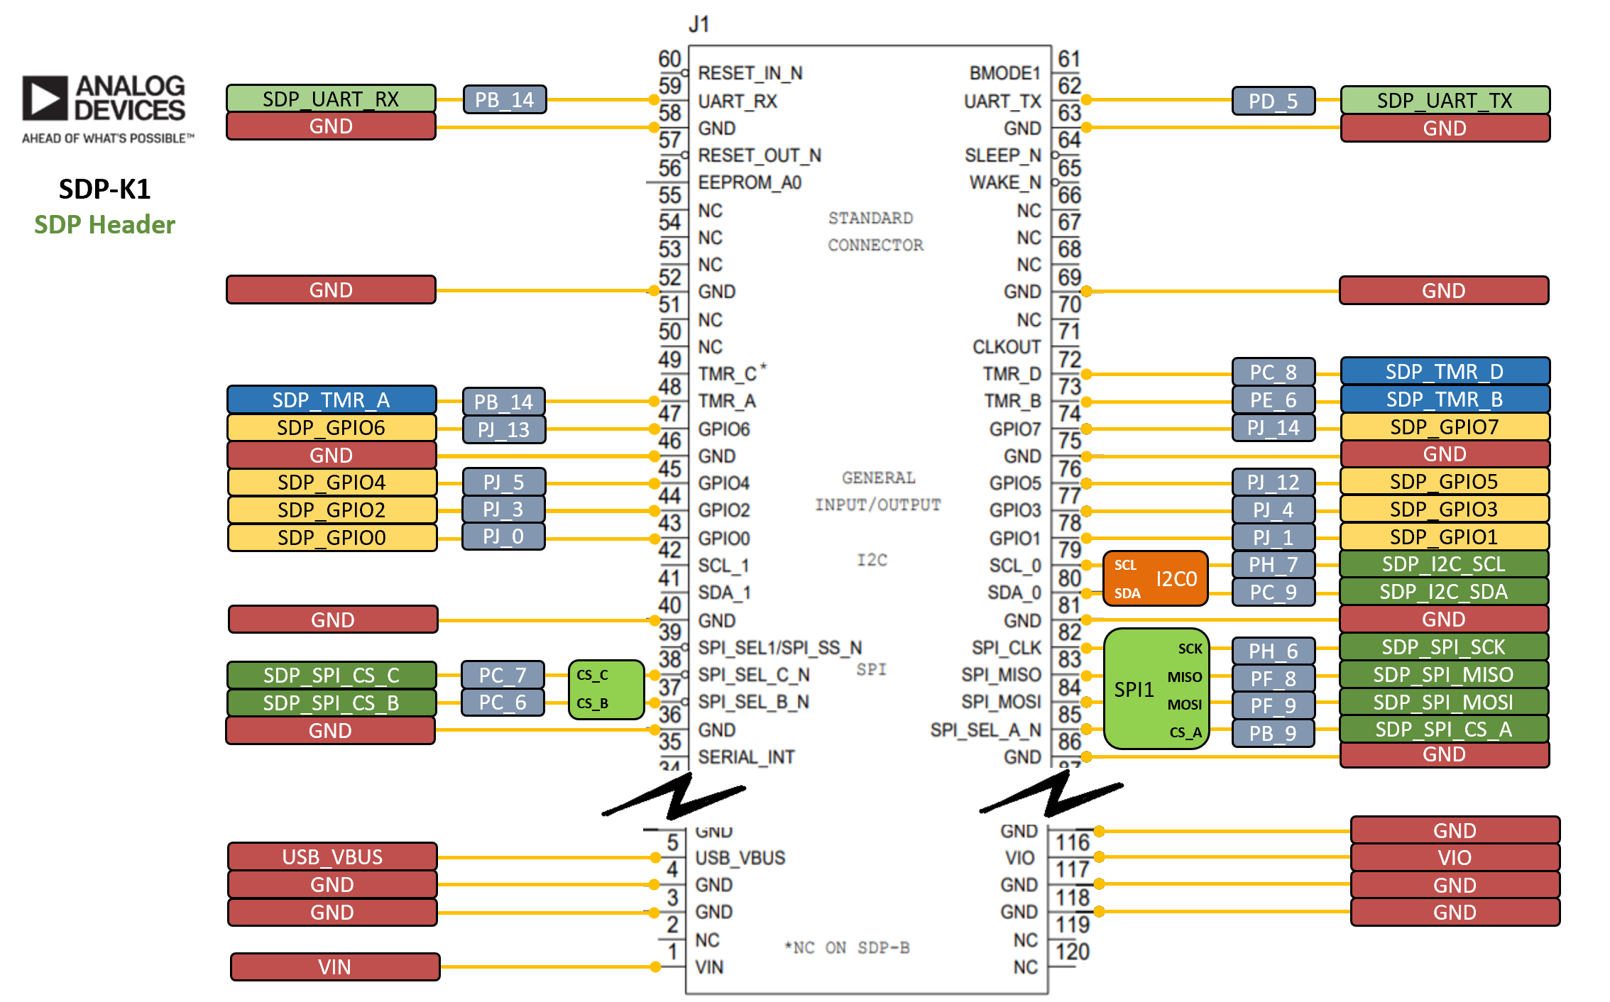
Task: Click the PH_7 pin mapped to SDP_I2C_SCL
Action: point(1273,564)
